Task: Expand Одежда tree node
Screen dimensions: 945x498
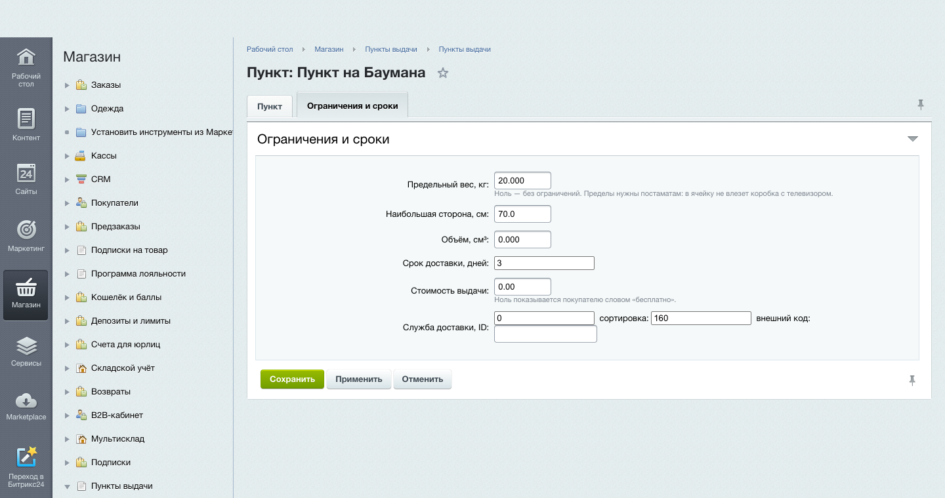Action: 67,109
